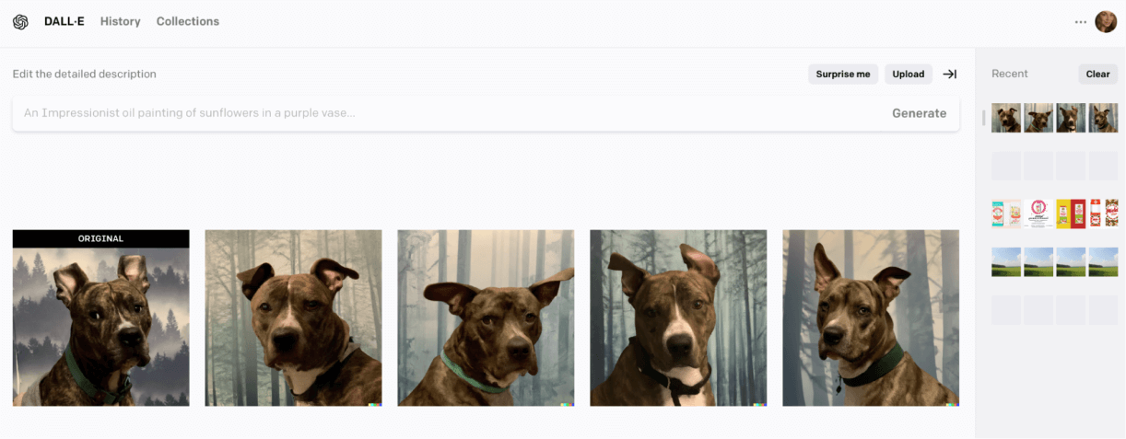
Task: Select the DALL·E home link
Action: click(x=65, y=21)
